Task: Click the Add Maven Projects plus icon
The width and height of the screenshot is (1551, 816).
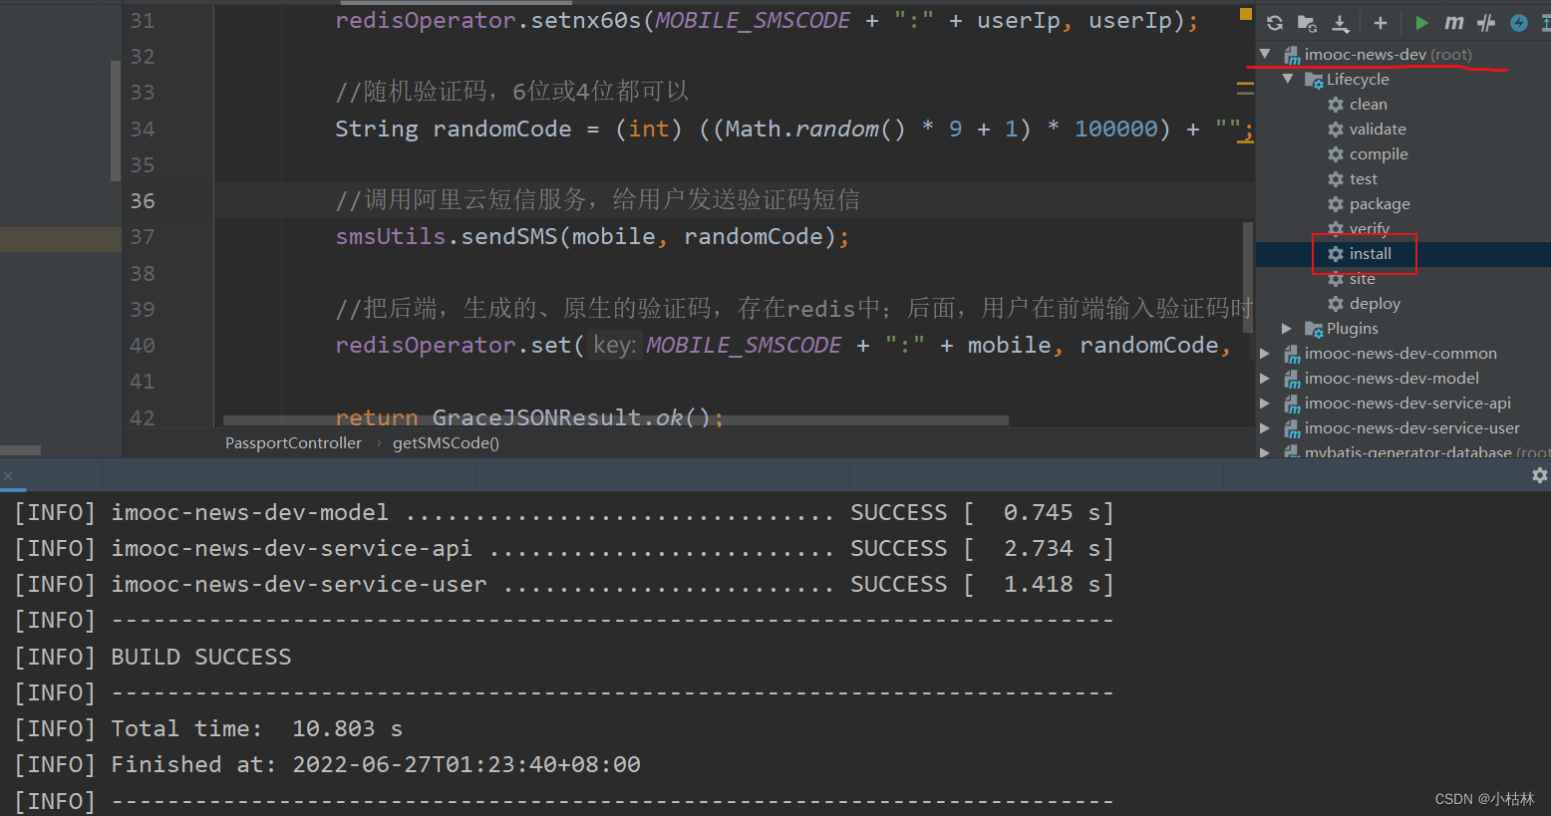Action: (x=1381, y=23)
